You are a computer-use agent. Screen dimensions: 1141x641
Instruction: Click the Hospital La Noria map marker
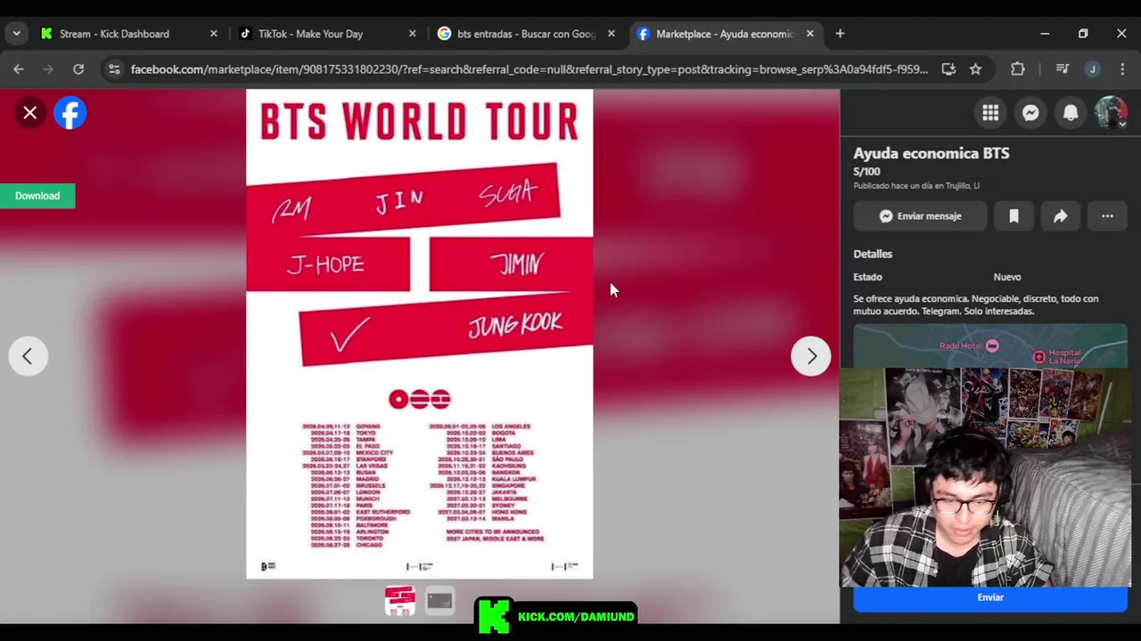1038,357
